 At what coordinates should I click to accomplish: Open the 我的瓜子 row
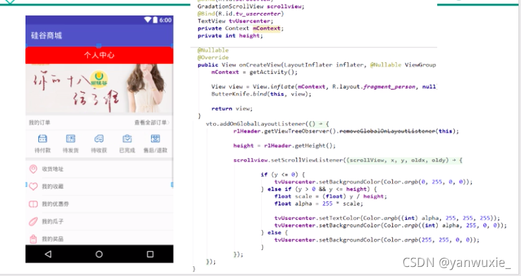point(99,221)
